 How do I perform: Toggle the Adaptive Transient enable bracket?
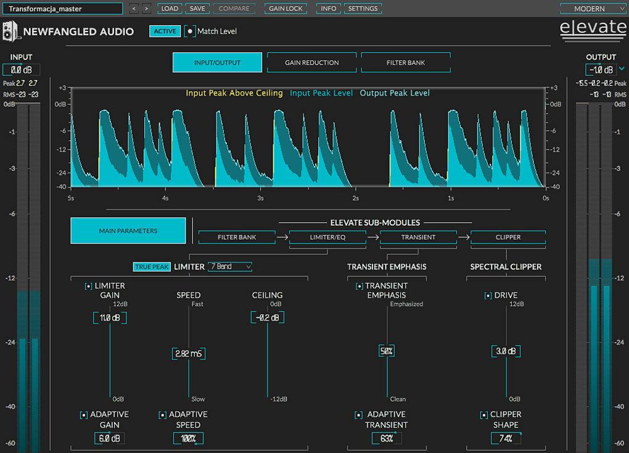359,415
